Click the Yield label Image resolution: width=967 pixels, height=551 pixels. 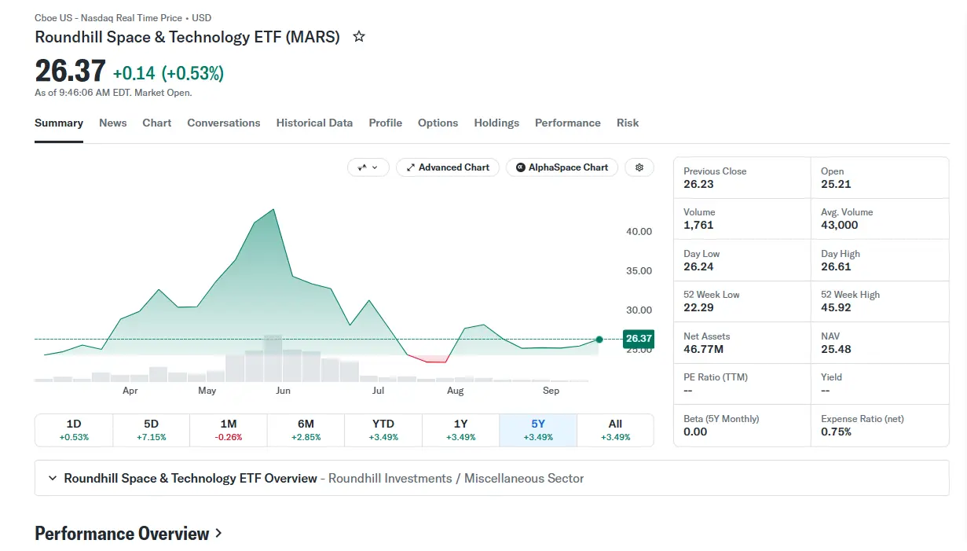coord(831,377)
